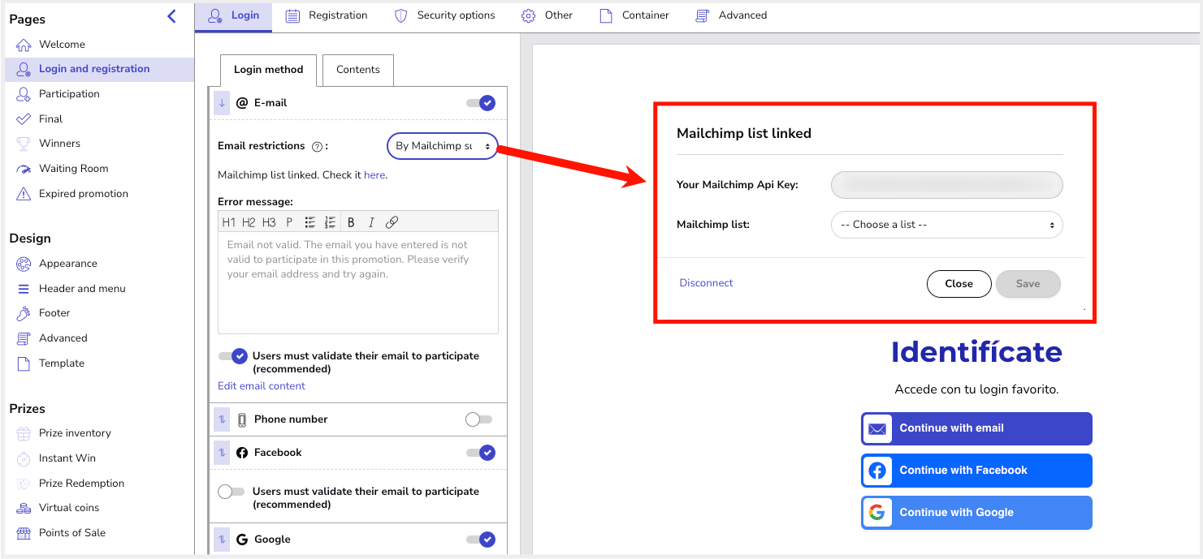Toggle the Phone number login switch

478,419
